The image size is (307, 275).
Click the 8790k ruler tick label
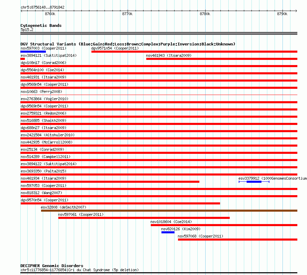click(x=282, y=14)
